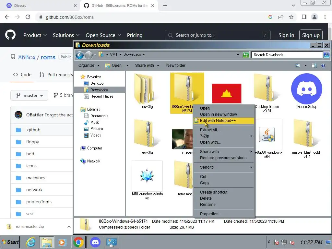The width and height of the screenshot is (332, 249).
Task: Select Computer in navigation pane
Action: pyautogui.click(x=94, y=148)
